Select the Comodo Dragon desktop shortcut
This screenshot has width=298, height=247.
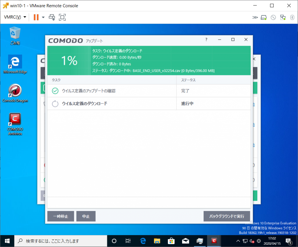(15, 93)
